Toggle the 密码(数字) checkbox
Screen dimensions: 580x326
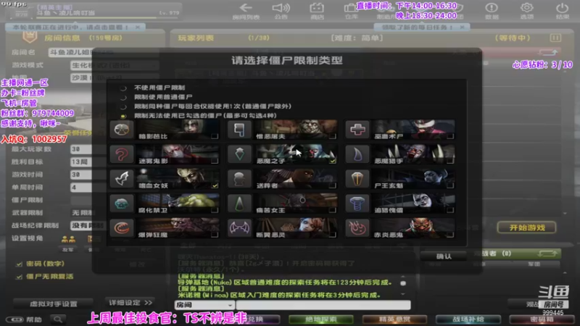19,264
